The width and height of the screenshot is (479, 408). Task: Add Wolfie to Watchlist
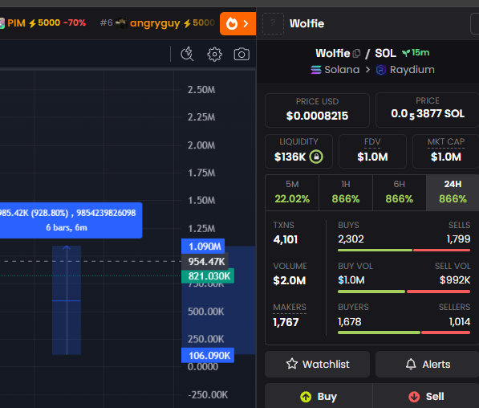click(x=317, y=364)
